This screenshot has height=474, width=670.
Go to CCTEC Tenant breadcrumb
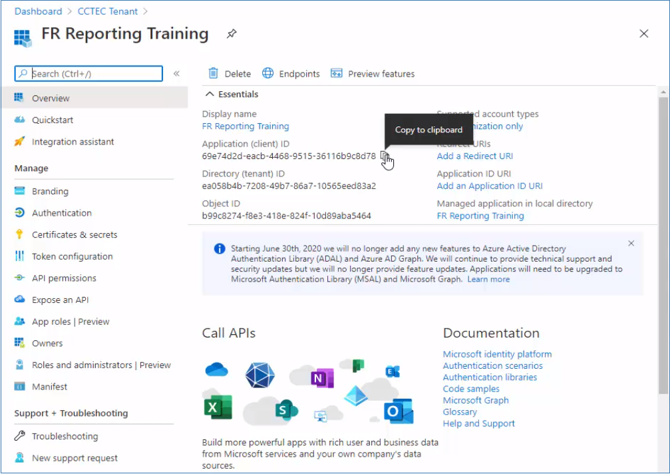click(108, 11)
